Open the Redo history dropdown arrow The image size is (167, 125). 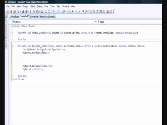tap(61, 11)
